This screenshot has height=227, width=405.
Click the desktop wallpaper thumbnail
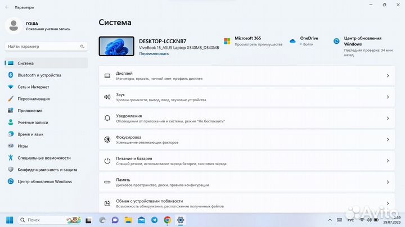point(116,46)
